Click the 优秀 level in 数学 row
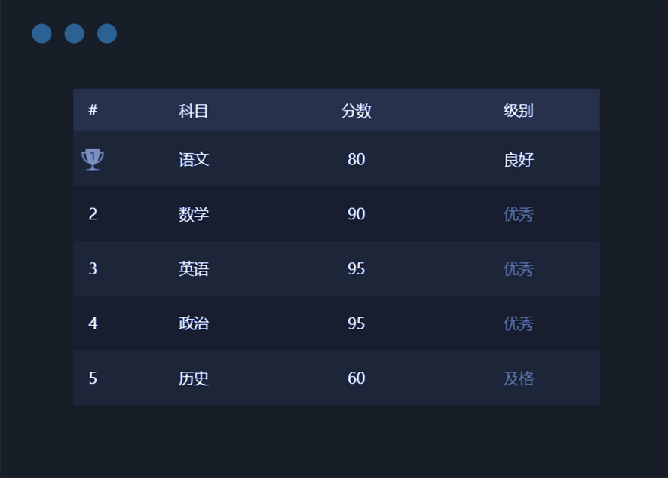This screenshot has width=668, height=478. point(518,214)
